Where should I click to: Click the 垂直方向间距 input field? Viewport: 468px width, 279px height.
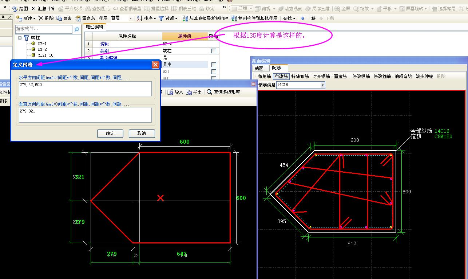point(85,115)
